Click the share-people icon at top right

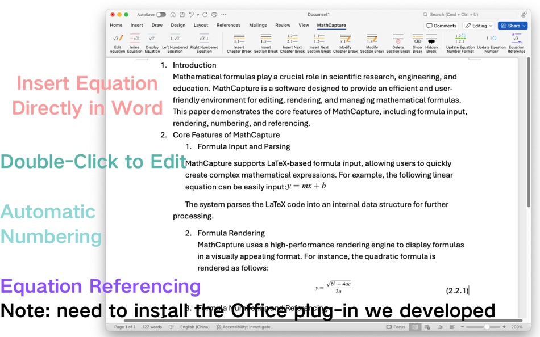[524, 14]
